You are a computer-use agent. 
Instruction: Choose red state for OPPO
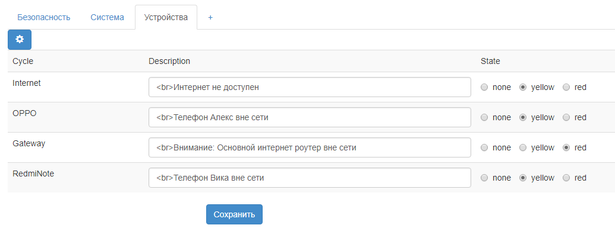[x=566, y=118]
